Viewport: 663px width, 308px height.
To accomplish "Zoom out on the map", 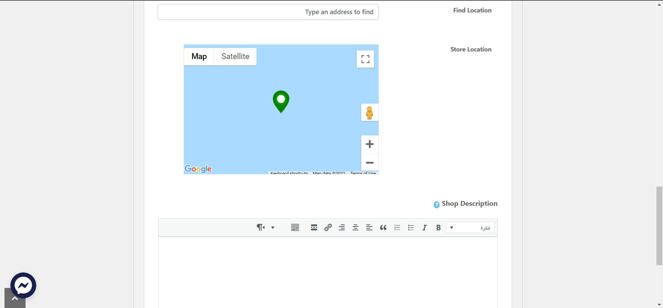I will pyautogui.click(x=369, y=163).
